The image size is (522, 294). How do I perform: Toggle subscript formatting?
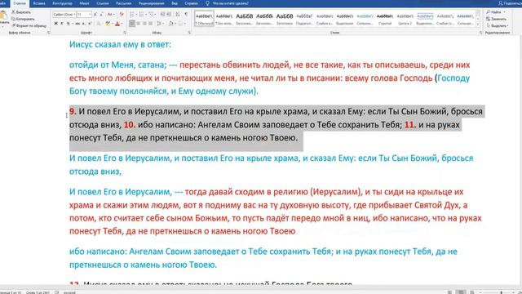pos(83,24)
